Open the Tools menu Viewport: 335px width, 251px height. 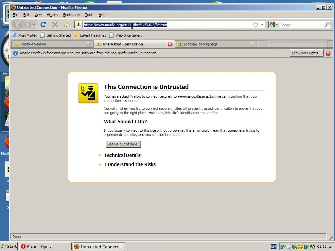[x=89, y=15]
